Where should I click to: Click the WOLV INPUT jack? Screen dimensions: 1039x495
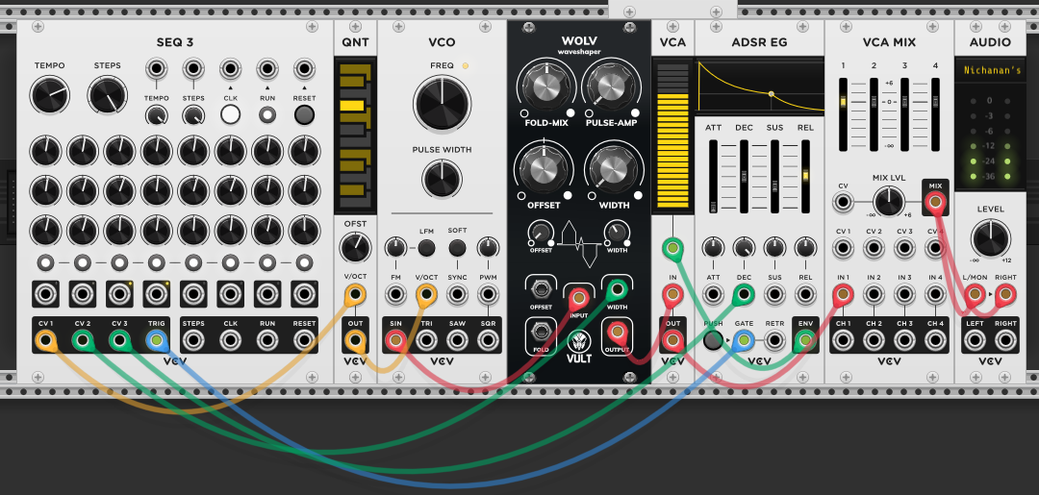pos(579,298)
